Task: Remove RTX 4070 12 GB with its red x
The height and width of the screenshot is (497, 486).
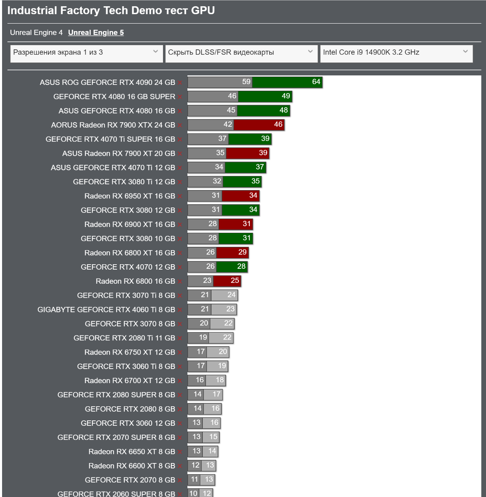Action: 180,268
